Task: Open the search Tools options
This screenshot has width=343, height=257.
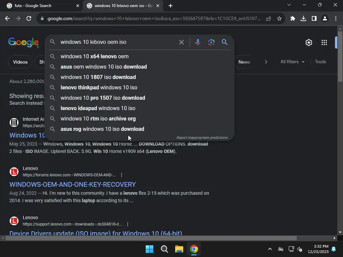Action: click(320, 62)
